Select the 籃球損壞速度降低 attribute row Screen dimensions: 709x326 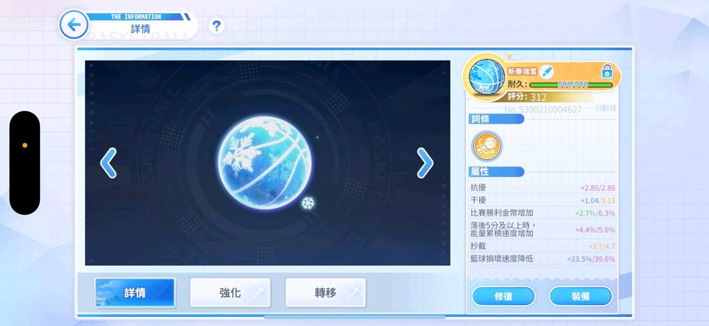tap(543, 259)
